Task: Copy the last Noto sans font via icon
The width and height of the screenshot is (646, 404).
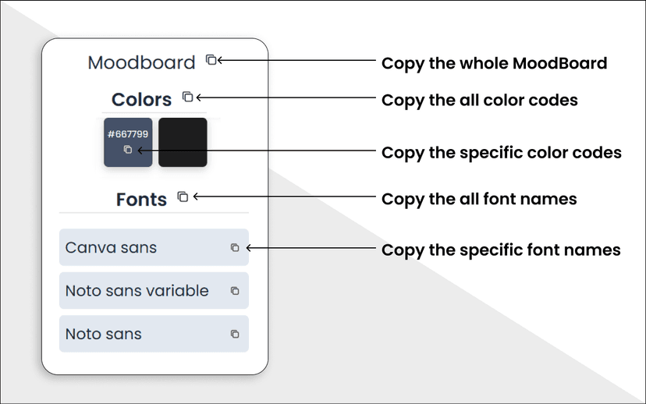Action: pos(235,334)
